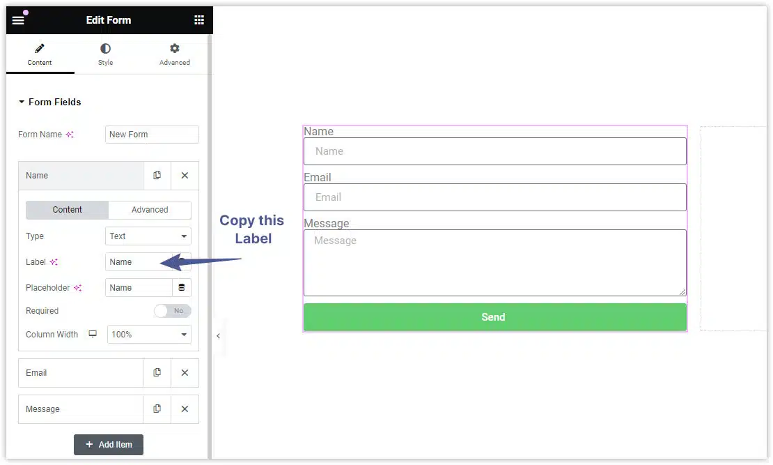Collapse the Form Fields section
The image size is (773, 465).
pos(49,102)
